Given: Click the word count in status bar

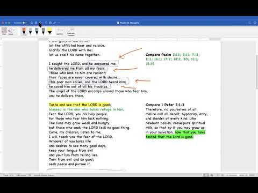Looking at the screenshot, I should pyautogui.click(x=21, y=175).
